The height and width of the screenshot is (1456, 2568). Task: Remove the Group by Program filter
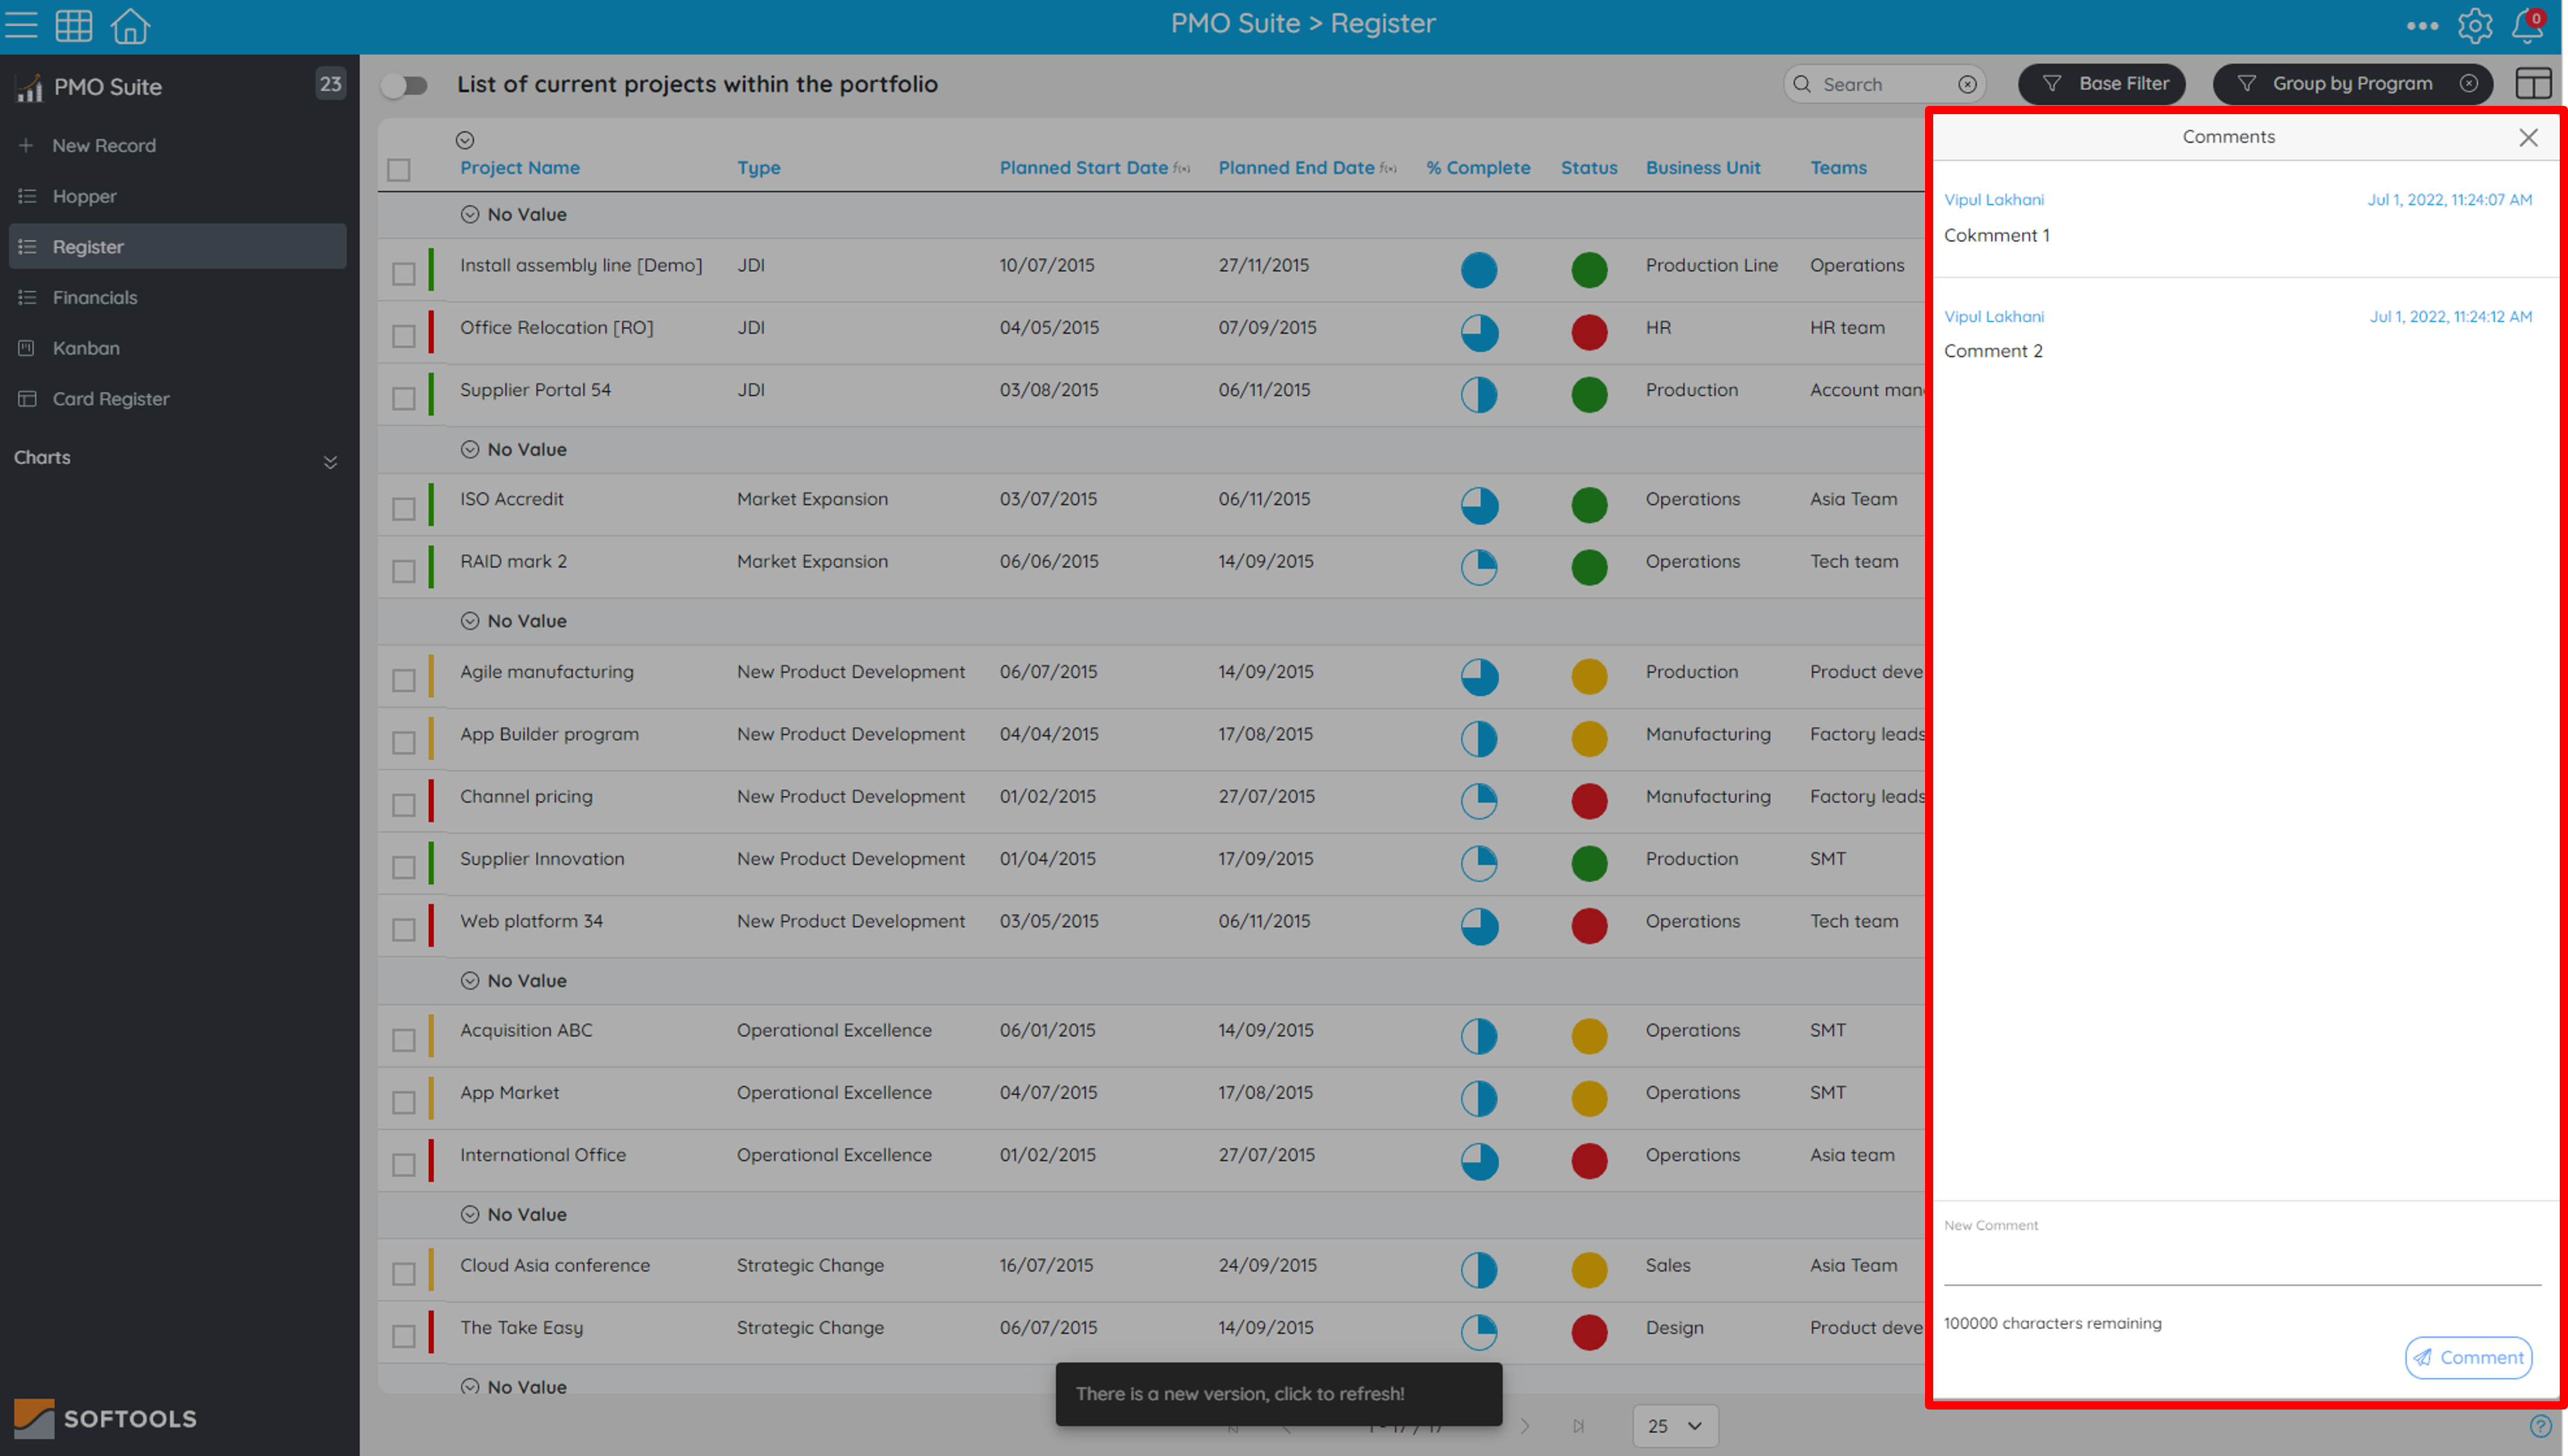(x=2468, y=83)
